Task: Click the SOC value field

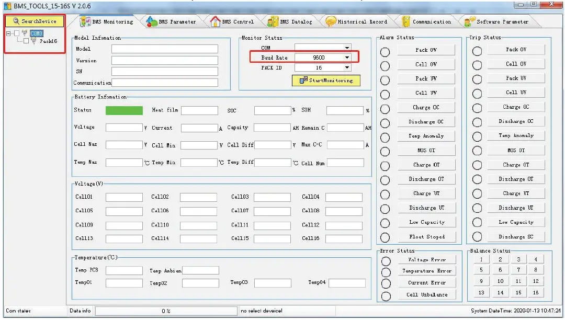Action: coord(273,110)
